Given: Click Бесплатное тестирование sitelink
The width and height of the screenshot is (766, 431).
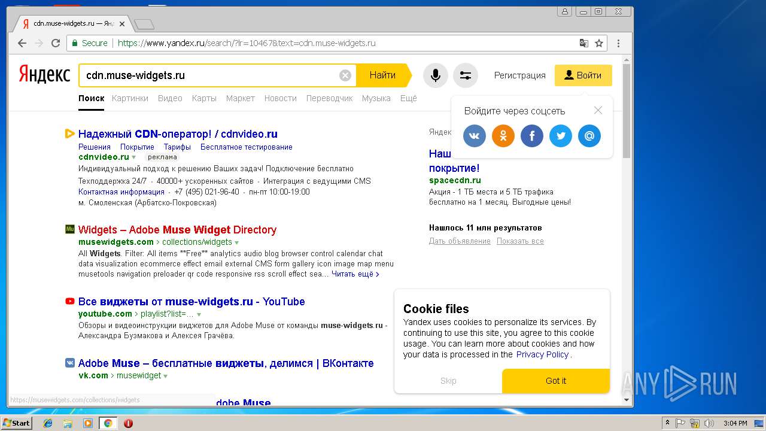Looking at the screenshot, I should pos(247,147).
